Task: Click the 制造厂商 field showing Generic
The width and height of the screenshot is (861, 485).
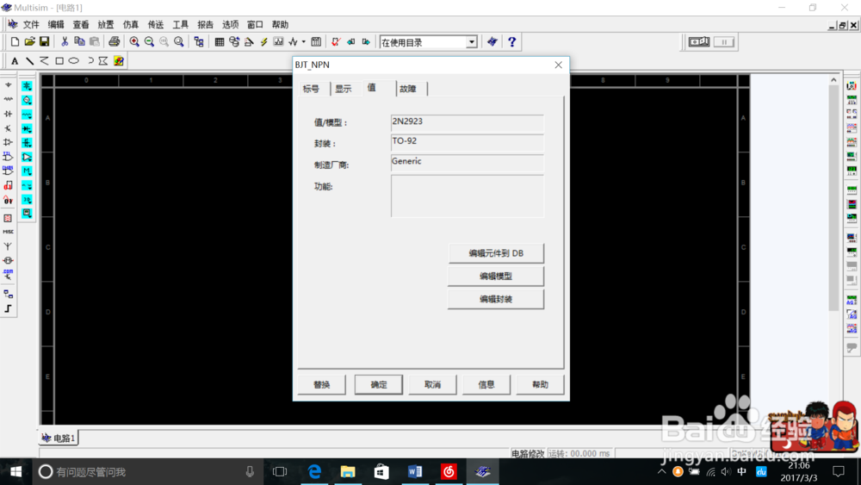Action: click(x=468, y=163)
